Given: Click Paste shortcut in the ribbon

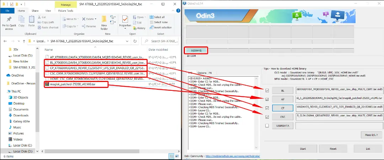Looking at the screenshot, I should [48, 27].
